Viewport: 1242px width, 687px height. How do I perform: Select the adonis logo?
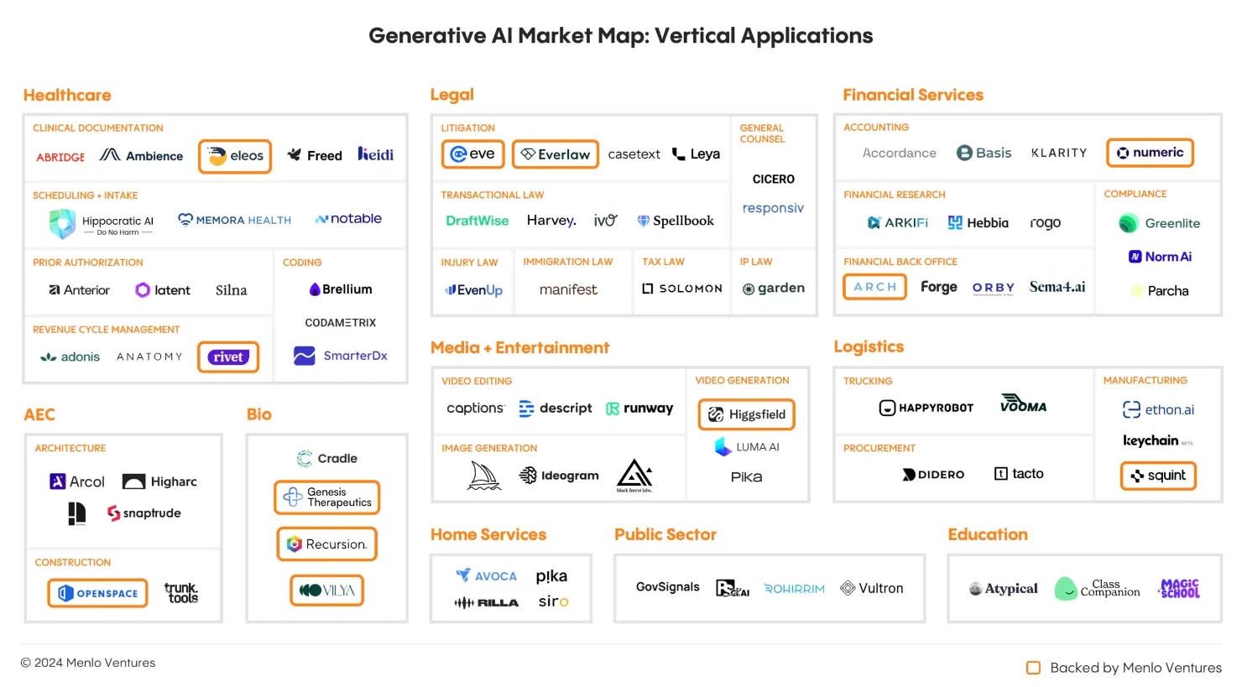click(x=70, y=357)
